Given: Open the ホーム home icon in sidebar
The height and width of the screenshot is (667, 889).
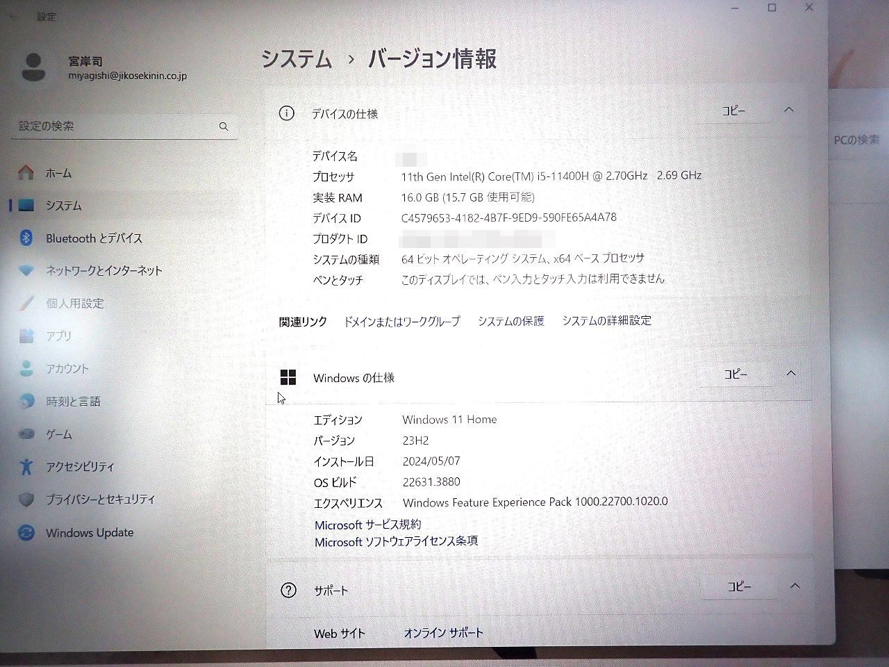Looking at the screenshot, I should [26, 172].
